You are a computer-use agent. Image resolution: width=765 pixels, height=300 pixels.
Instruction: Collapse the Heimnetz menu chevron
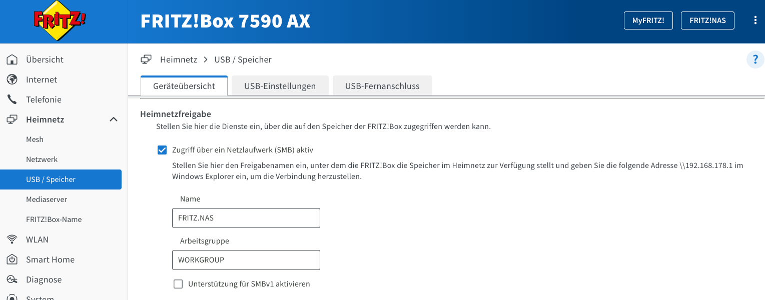tap(114, 119)
